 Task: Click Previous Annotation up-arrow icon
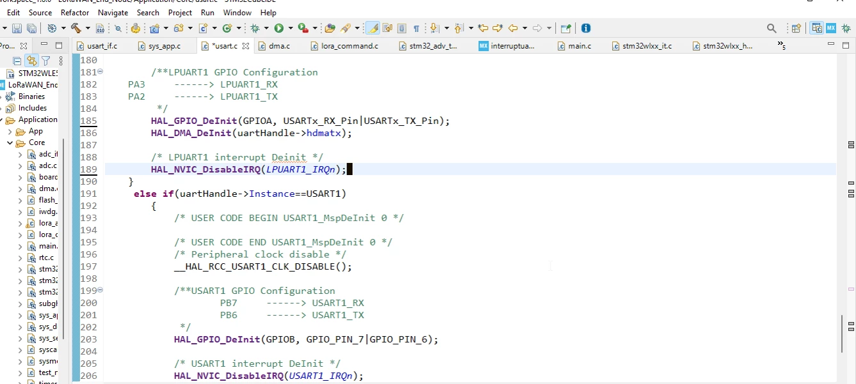coord(458,28)
